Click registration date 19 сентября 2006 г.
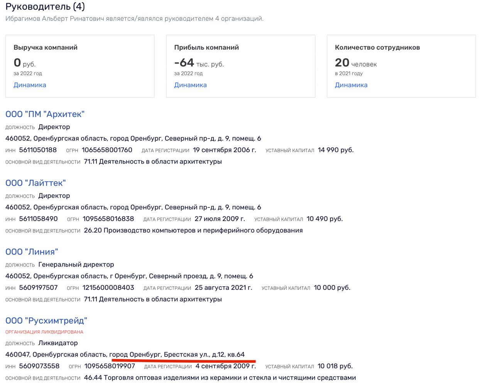This screenshot has height=390, width=494. click(x=225, y=150)
